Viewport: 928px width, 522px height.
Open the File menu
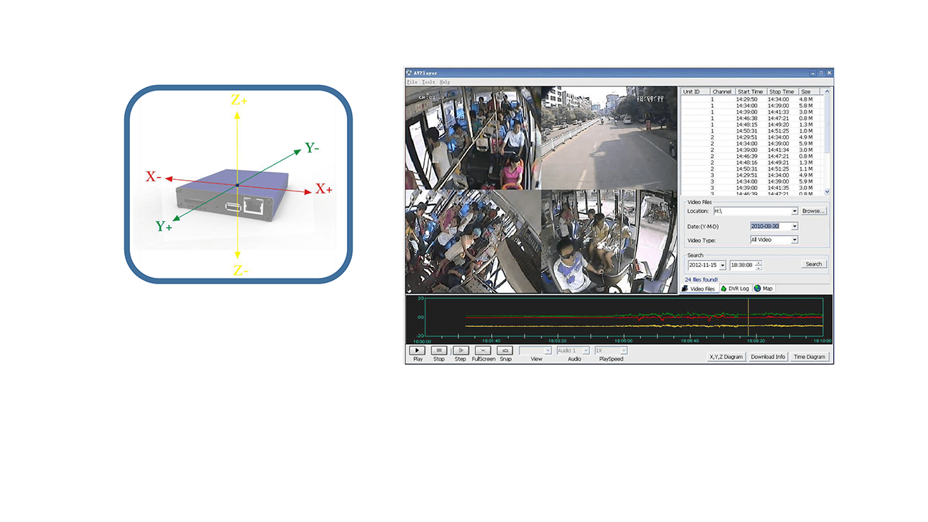coord(412,82)
